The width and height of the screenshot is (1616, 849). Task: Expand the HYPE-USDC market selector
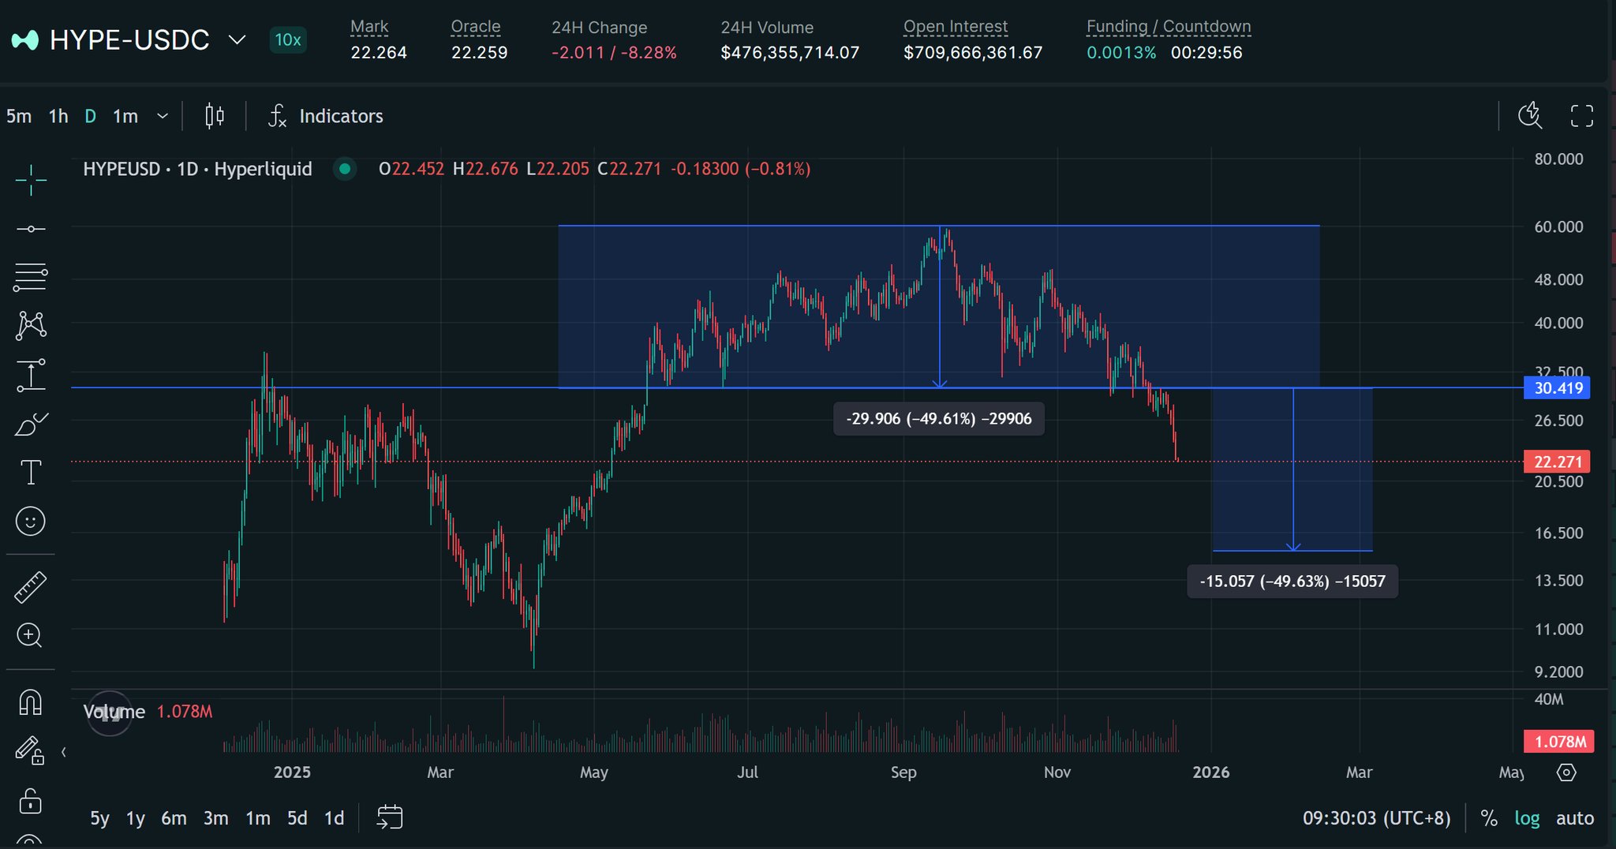[x=237, y=39]
